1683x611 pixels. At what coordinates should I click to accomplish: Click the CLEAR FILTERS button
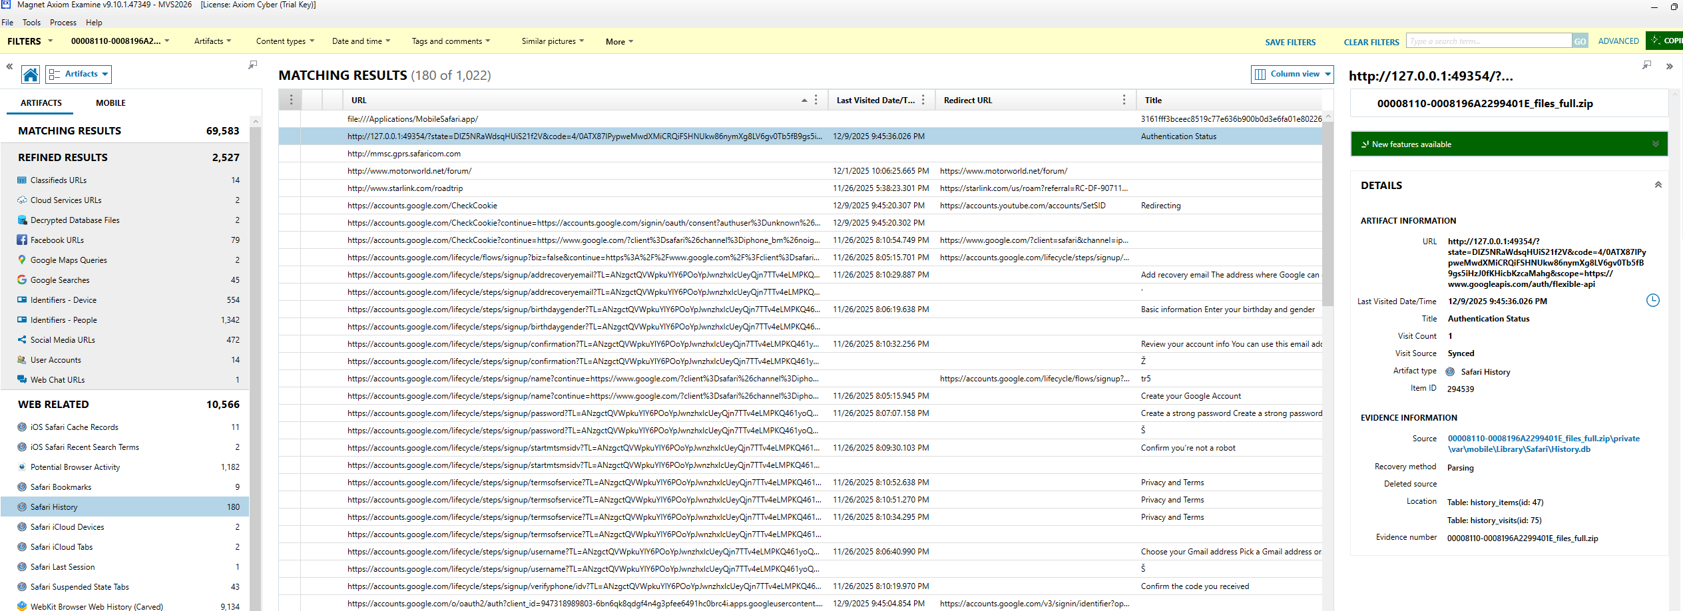(x=1371, y=42)
